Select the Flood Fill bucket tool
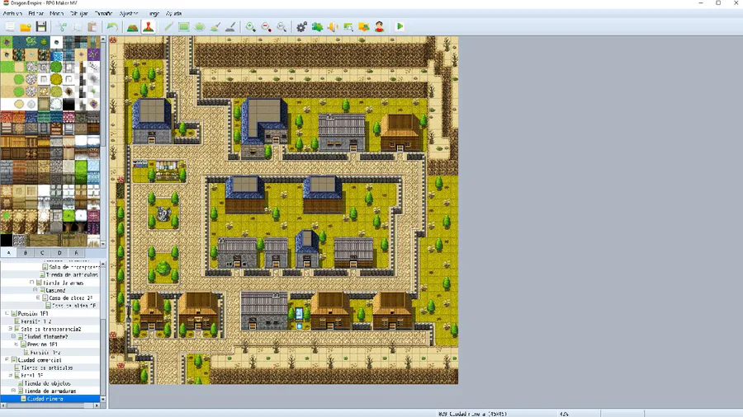The image size is (743, 417). tap(215, 27)
